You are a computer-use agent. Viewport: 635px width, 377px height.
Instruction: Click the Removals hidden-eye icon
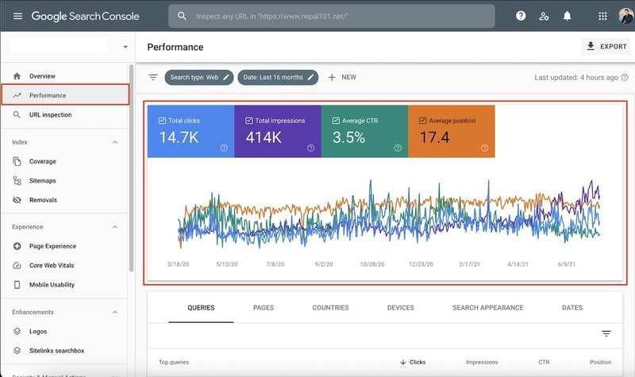point(17,200)
